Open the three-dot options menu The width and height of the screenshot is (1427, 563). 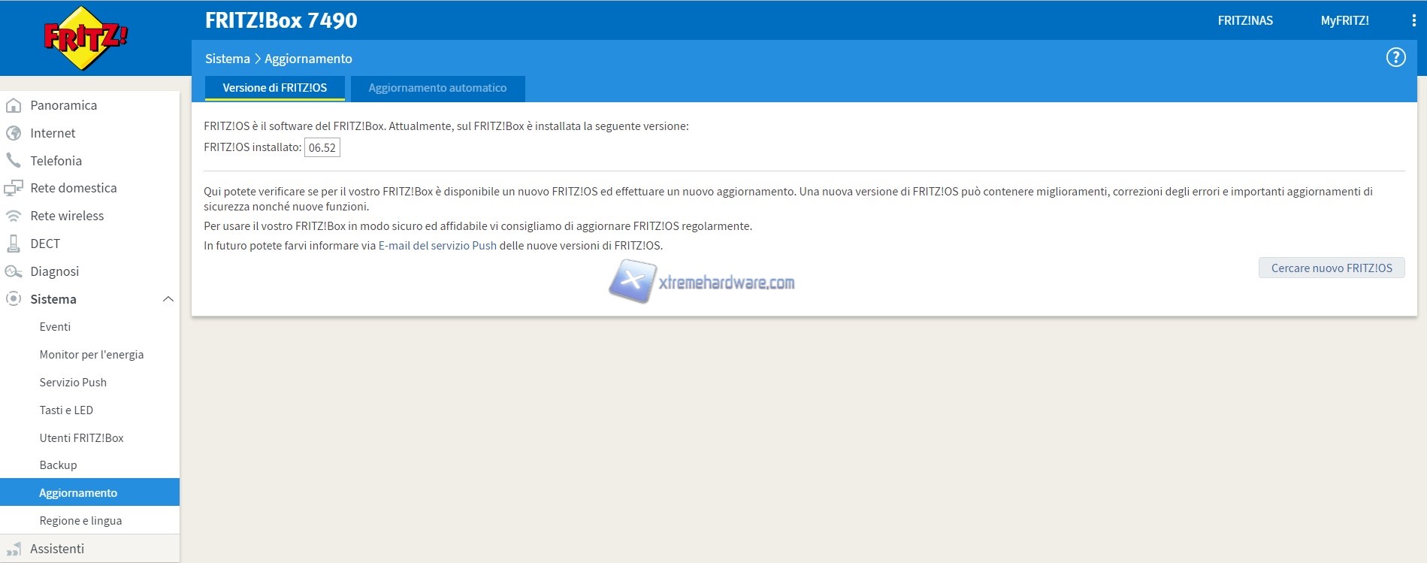[x=1413, y=21]
